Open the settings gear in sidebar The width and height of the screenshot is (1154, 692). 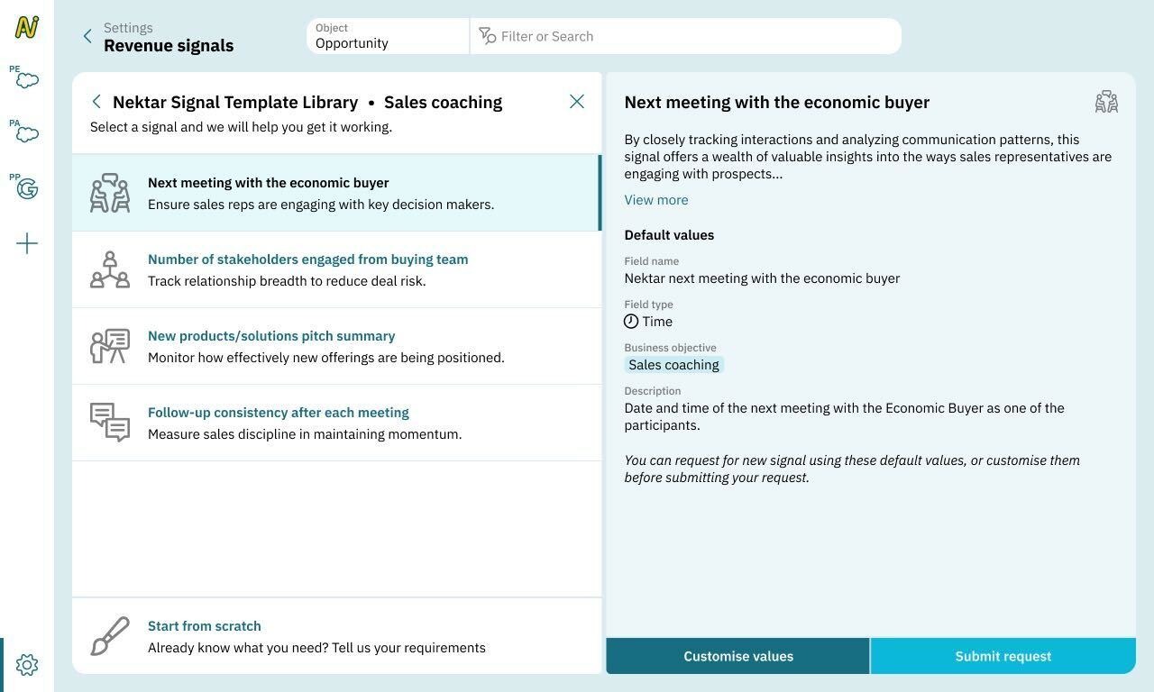click(x=27, y=665)
